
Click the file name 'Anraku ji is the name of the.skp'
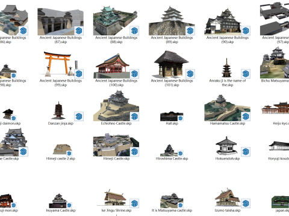[x=228, y=83]
